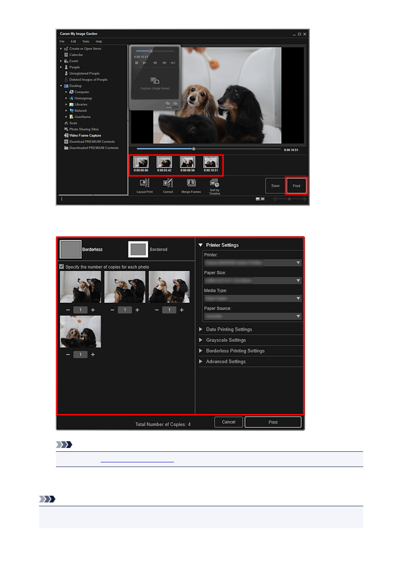Select captured frame at 0:00:10.51
Viewport: 402px width, 570px height.
[x=211, y=163]
